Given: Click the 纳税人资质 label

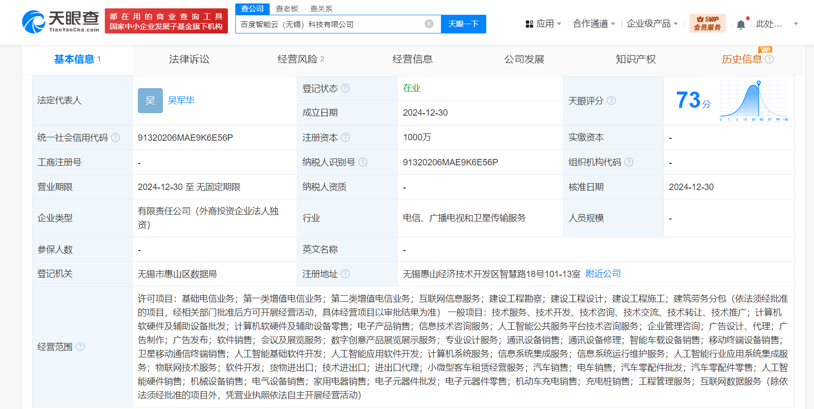Looking at the screenshot, I should pos(324,187).
